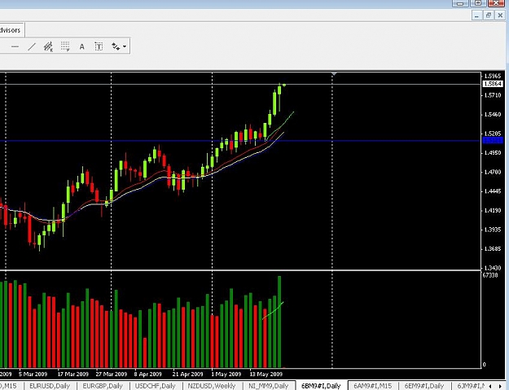The width and height of the screenshot is (509, 390).
Task: Switch to the EURUSD,Daily chart tab
Action: click(x=50, y=386)
